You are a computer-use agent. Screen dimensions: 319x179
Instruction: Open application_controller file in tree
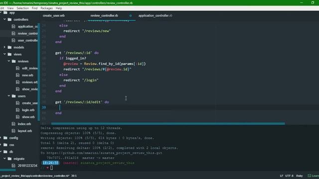(28, 26)
